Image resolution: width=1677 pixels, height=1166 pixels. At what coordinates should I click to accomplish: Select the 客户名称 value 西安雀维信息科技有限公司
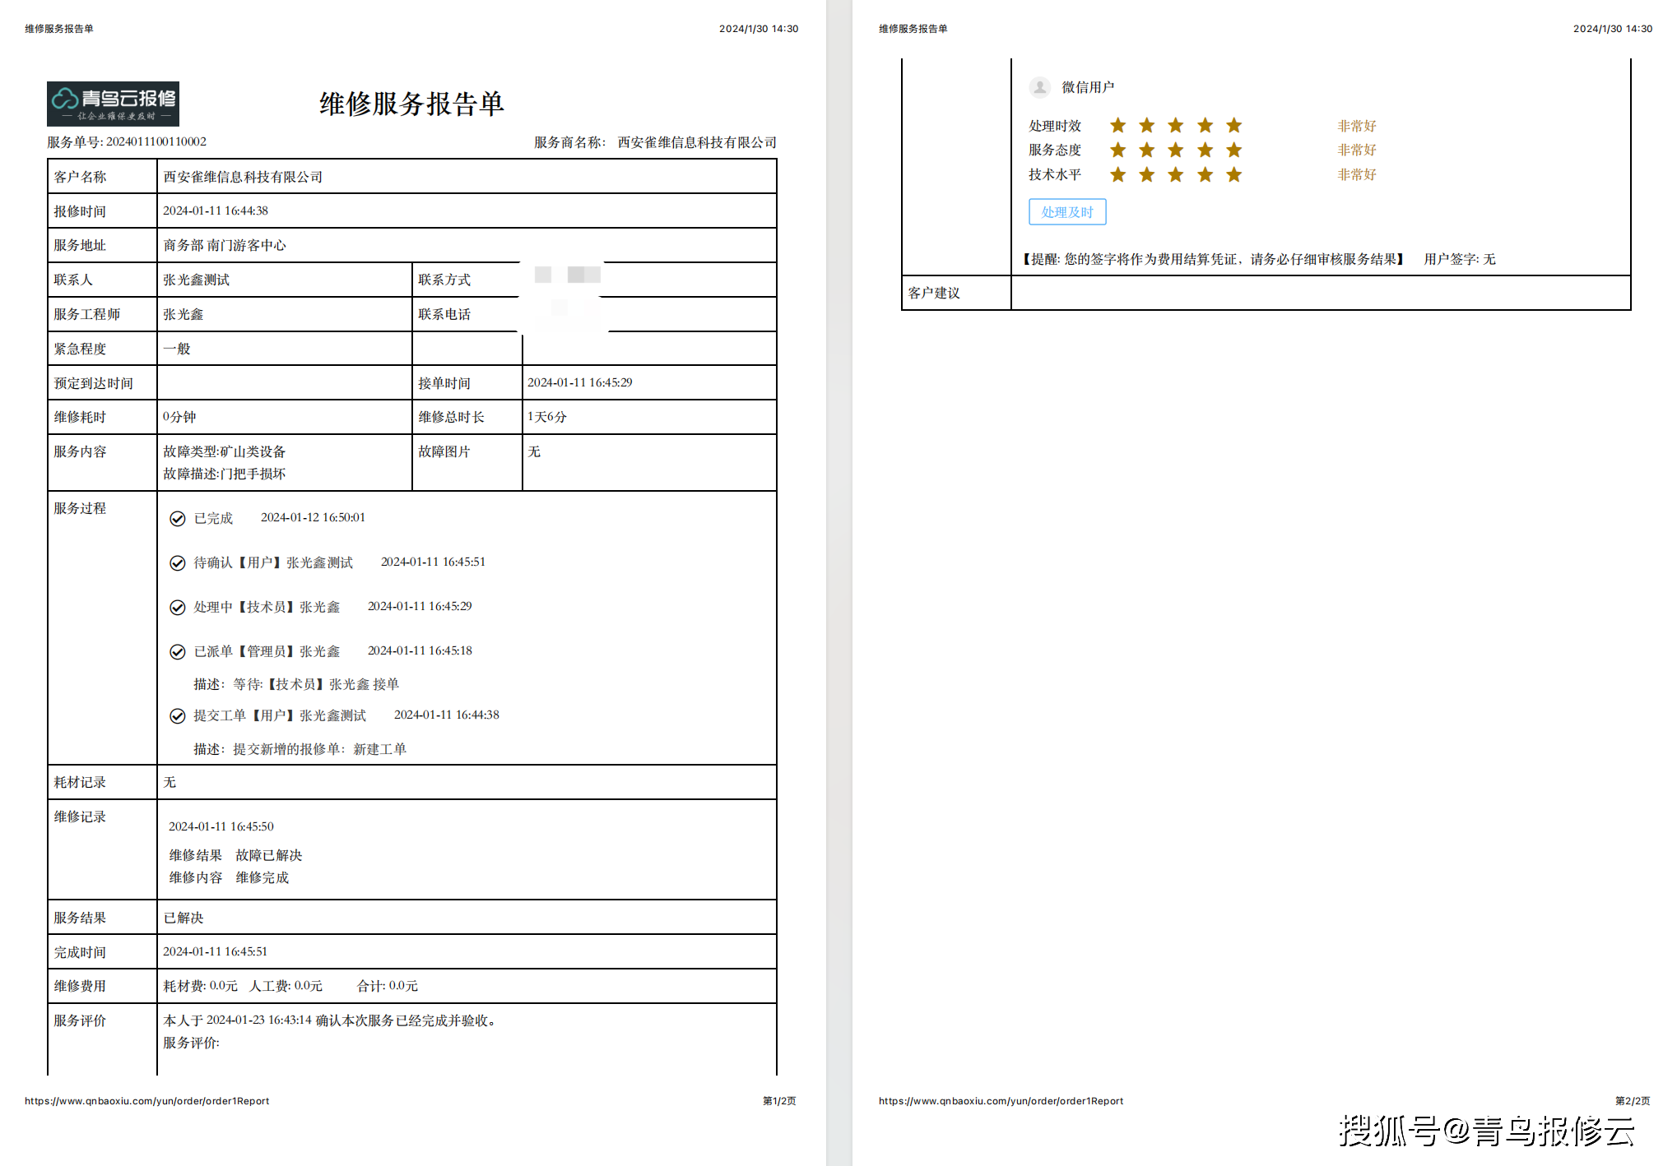[243, 177]
